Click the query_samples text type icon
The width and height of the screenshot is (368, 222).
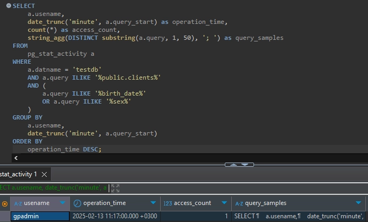click(x=239, y=203)
